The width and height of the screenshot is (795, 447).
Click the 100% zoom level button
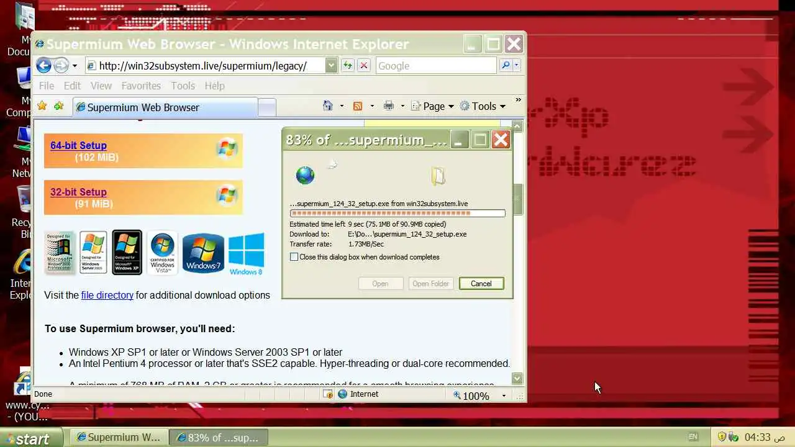471,395
